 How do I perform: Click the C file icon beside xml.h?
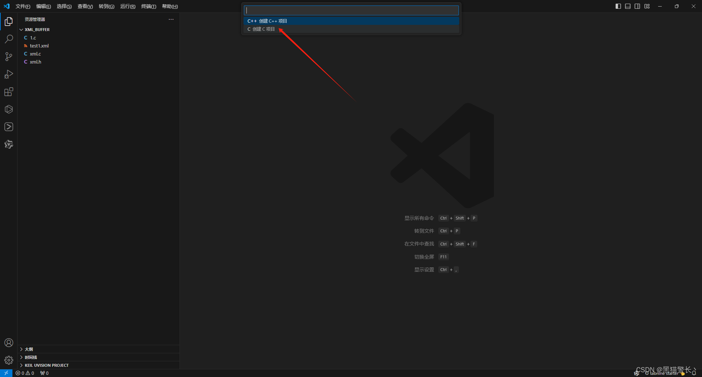click(26, 62)
